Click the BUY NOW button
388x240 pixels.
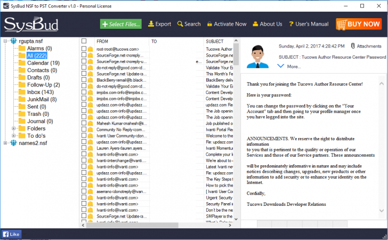pos(359,25)
